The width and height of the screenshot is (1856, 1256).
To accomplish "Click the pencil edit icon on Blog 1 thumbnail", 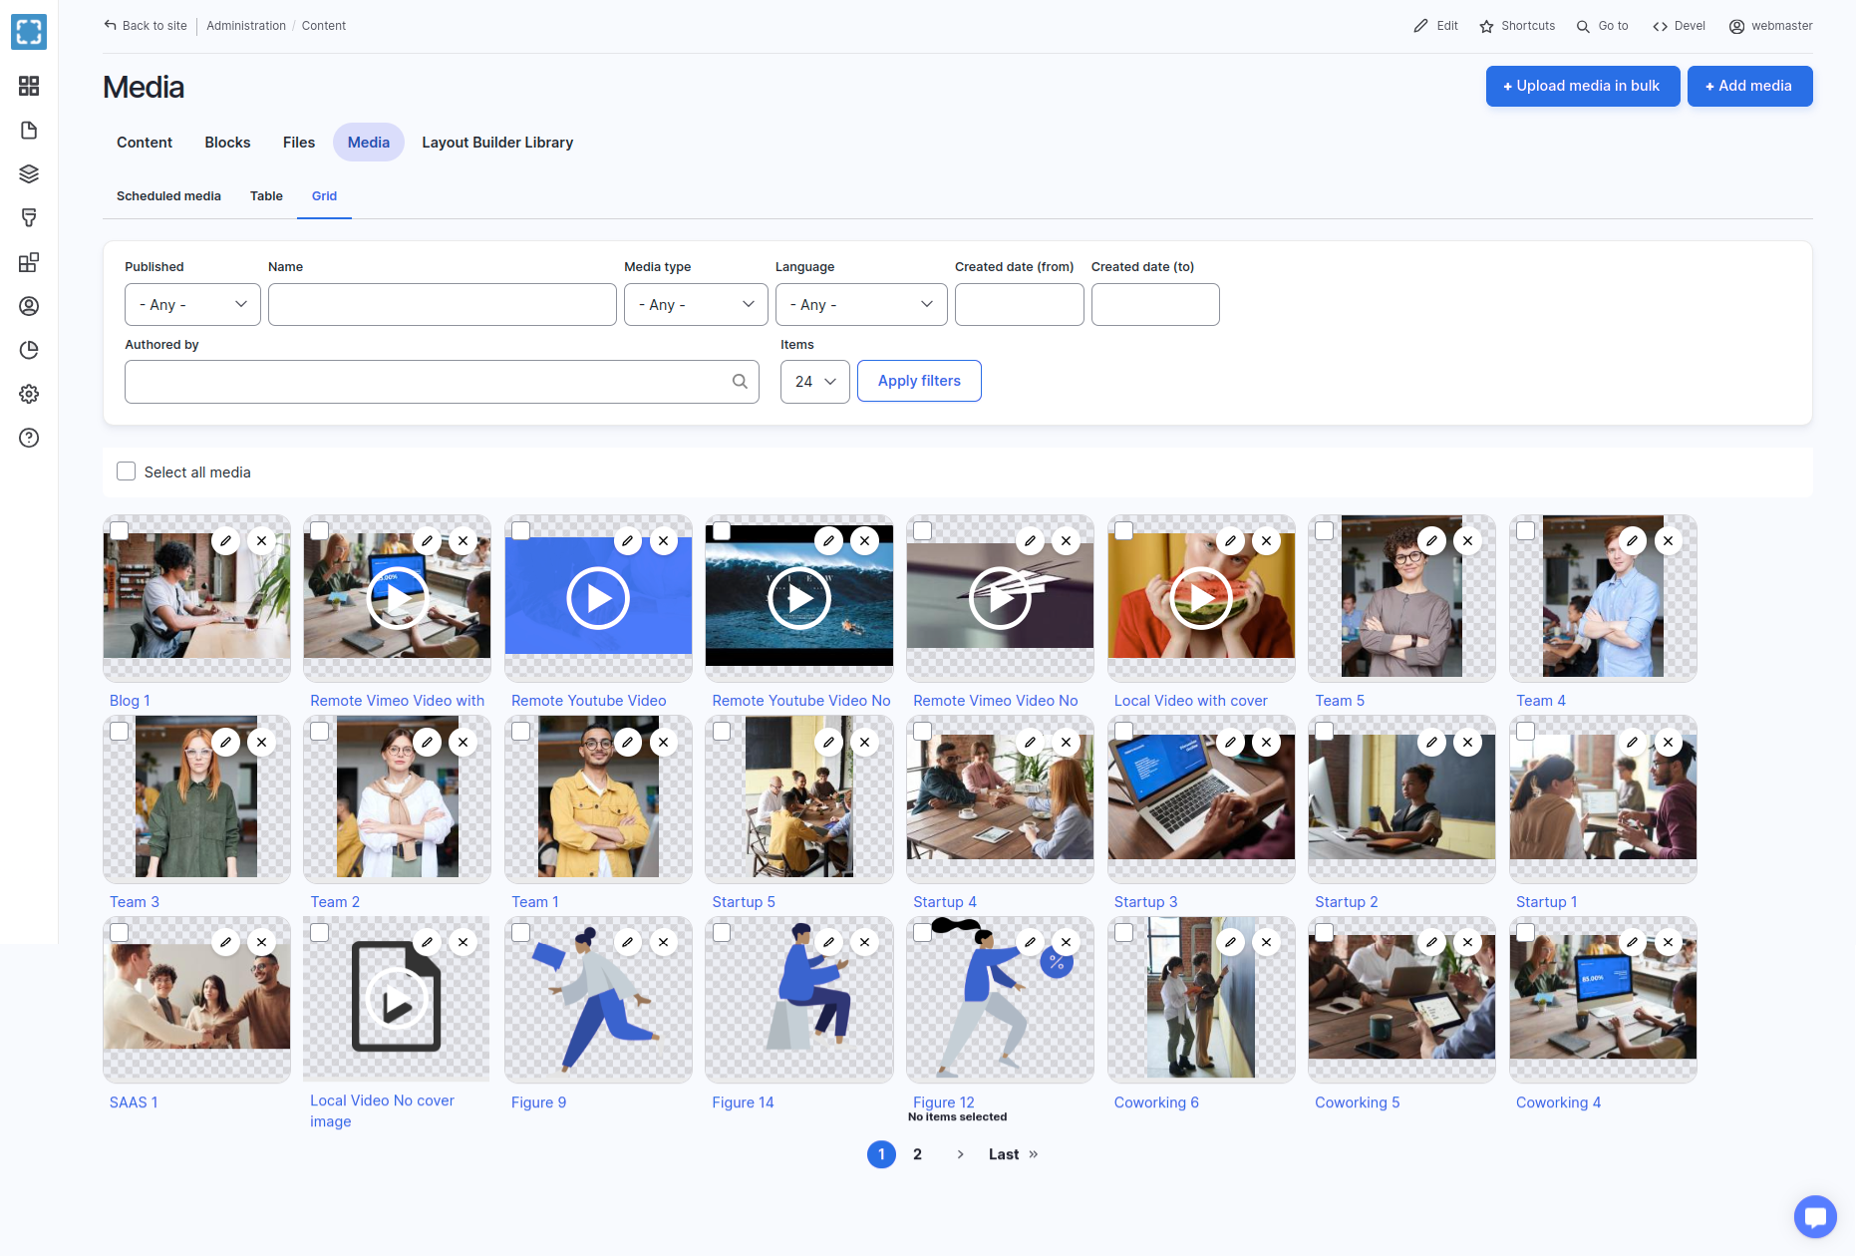I will (226, 541).
